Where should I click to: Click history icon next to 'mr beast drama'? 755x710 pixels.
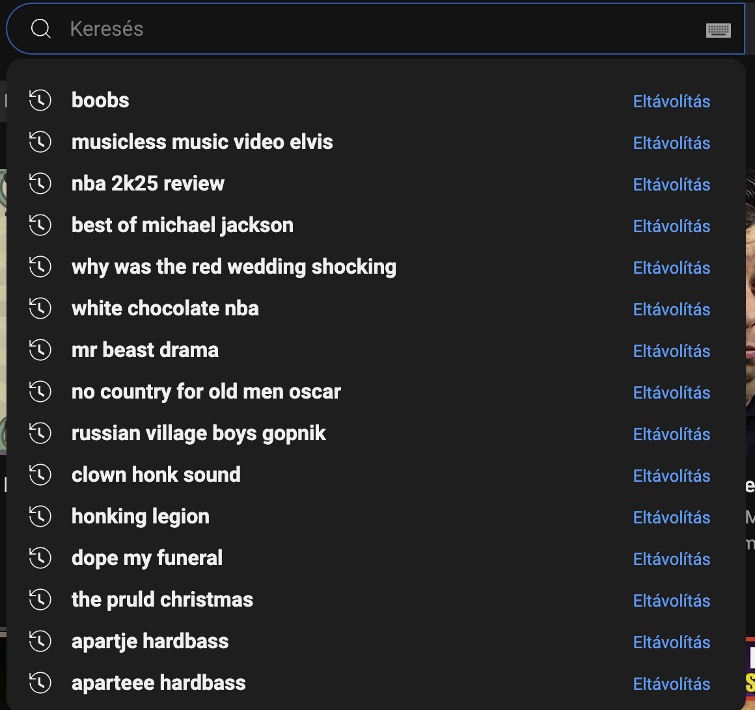coord(40,350)
